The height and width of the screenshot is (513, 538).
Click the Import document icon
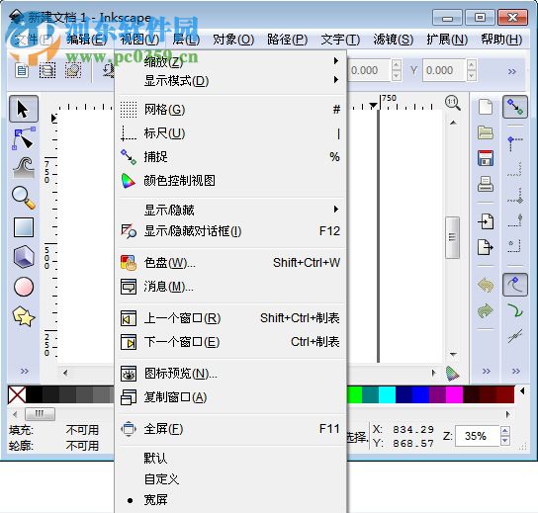click(486, 221)
